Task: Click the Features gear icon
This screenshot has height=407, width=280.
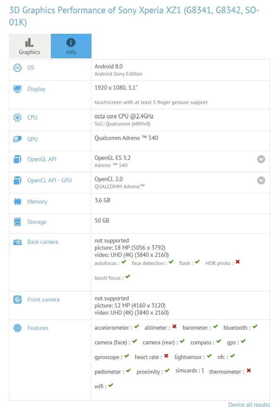Action: click(18, 328)
